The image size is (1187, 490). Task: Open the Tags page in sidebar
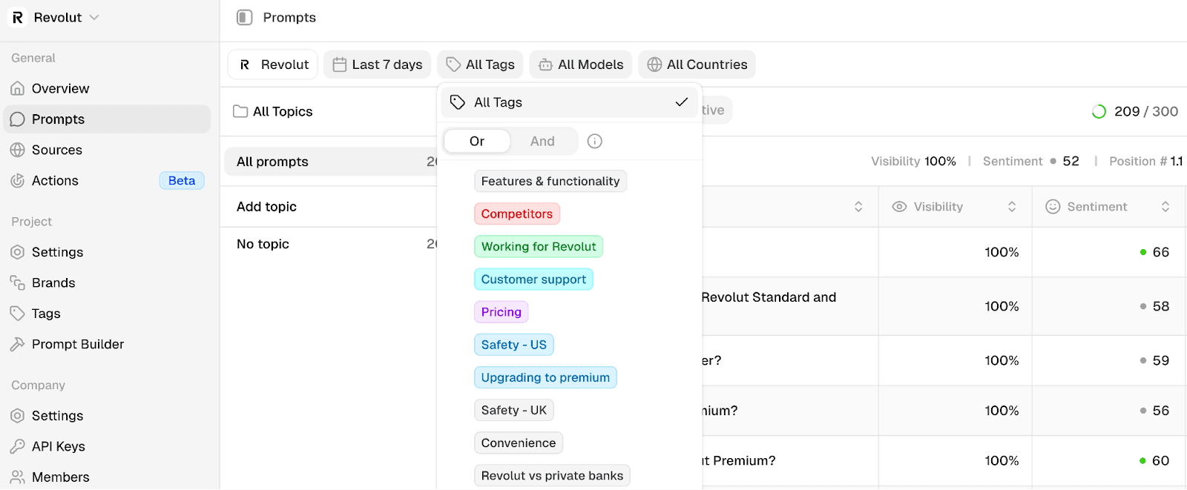coord(46,314)
